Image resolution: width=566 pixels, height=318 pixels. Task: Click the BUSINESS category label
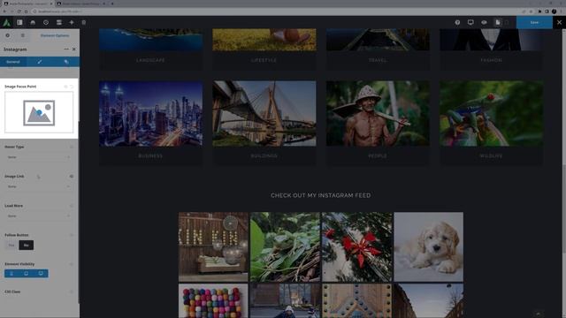pyautogui.click(x=150, y=155)
